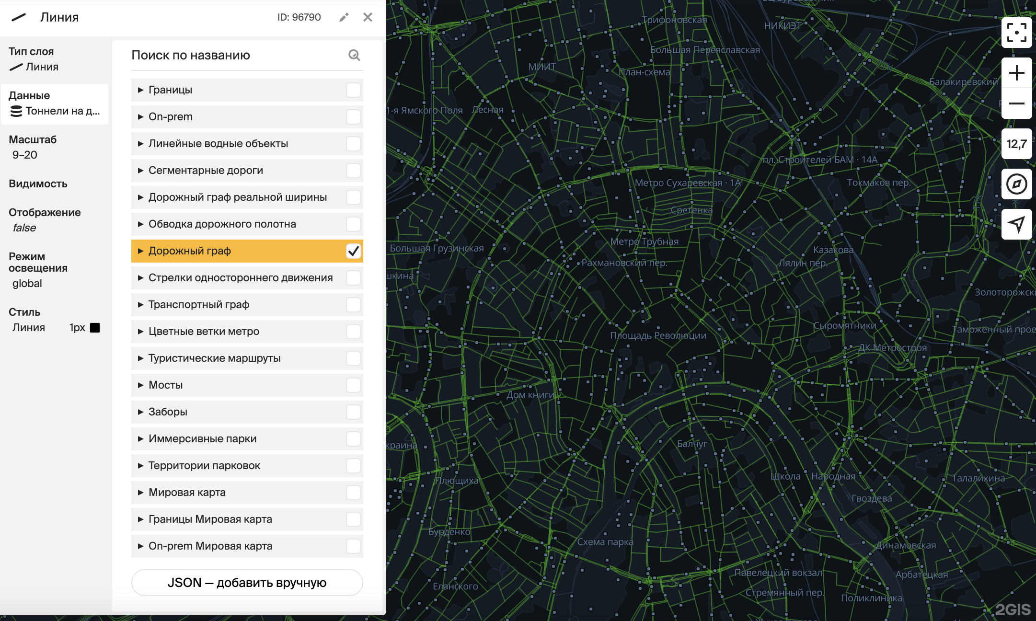Click the black line color swatch

[x=95, y=328]
